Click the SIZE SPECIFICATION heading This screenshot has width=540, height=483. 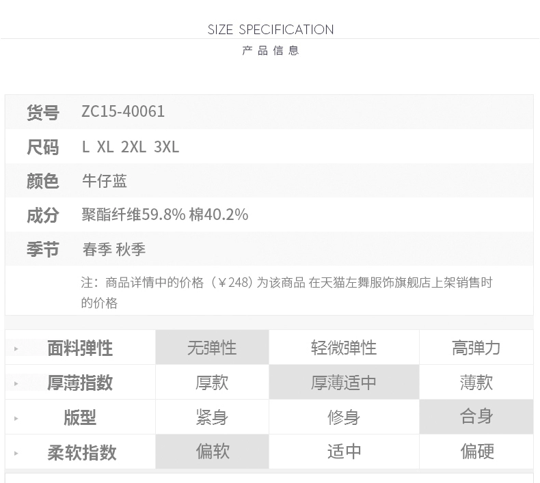pos(271,29)
